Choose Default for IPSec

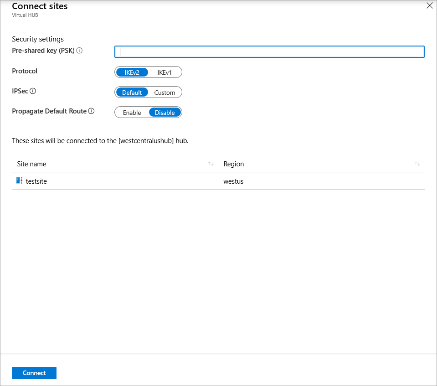point(132,93)
